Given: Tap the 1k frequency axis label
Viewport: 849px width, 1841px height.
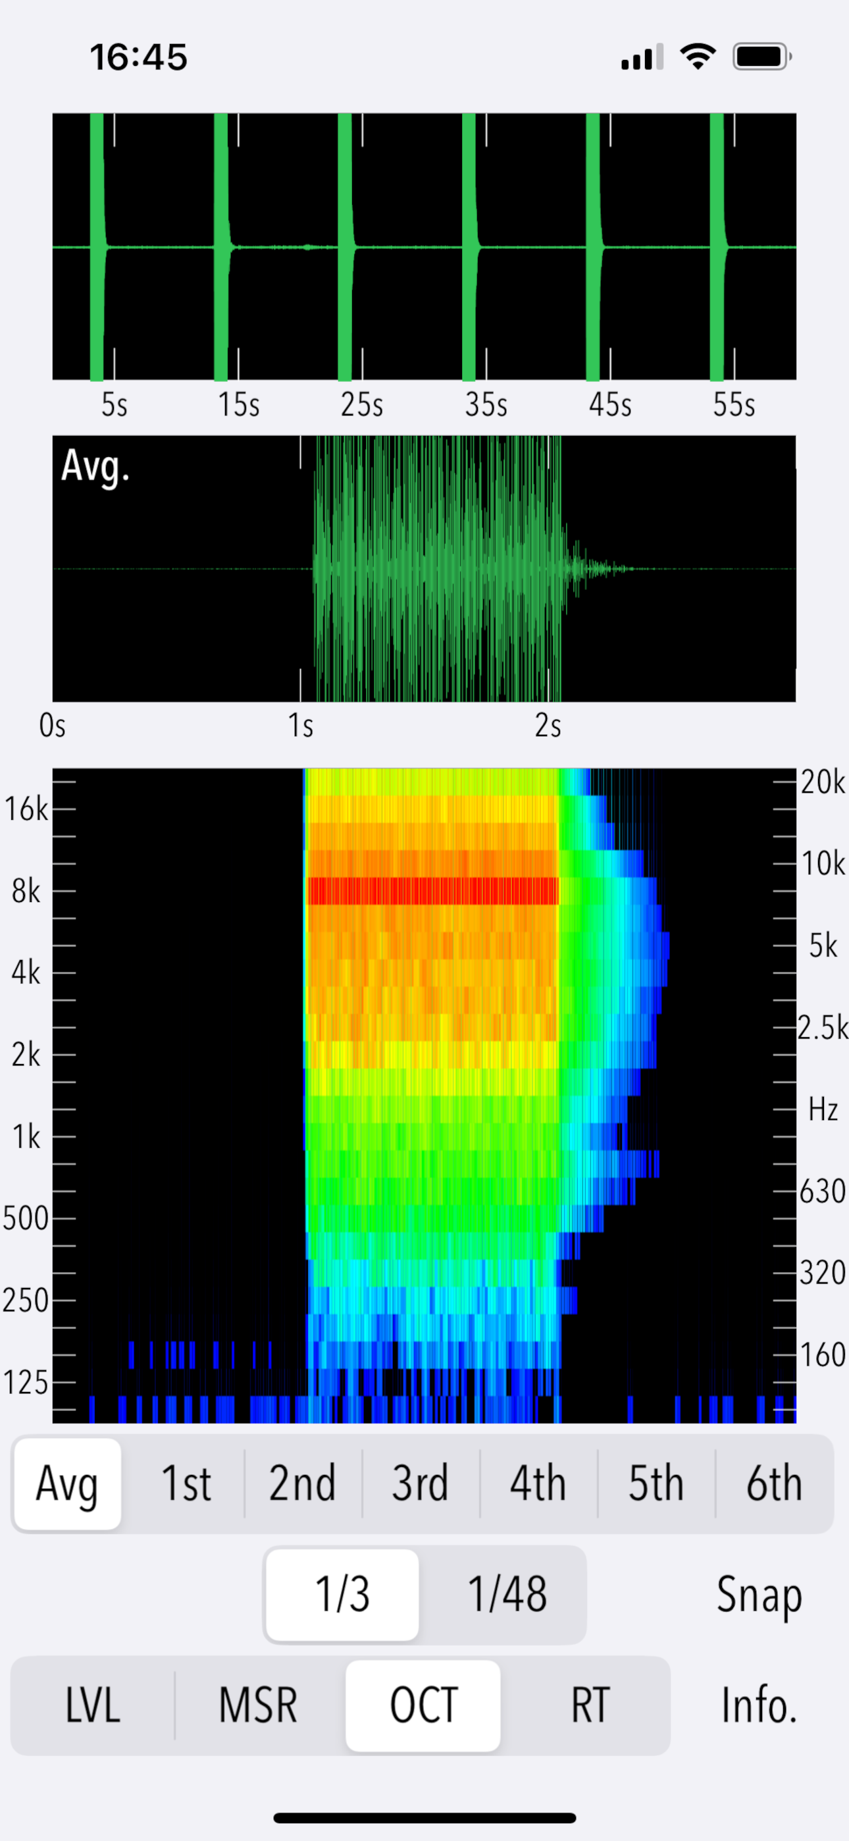Looking at the screenshot, I should click(27, 1136).
